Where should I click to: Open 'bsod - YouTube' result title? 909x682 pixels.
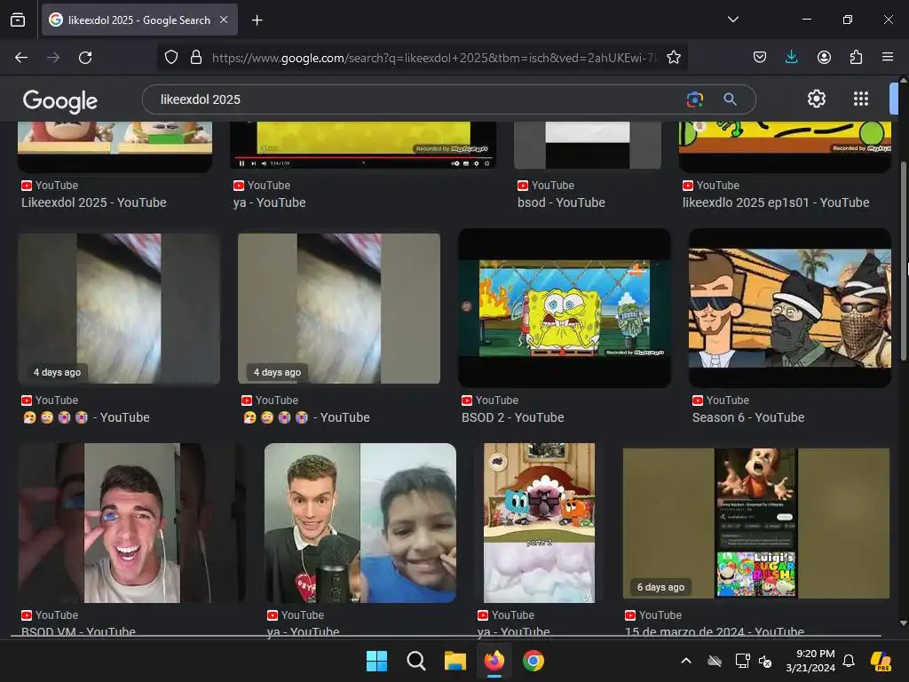pos(561,202)
